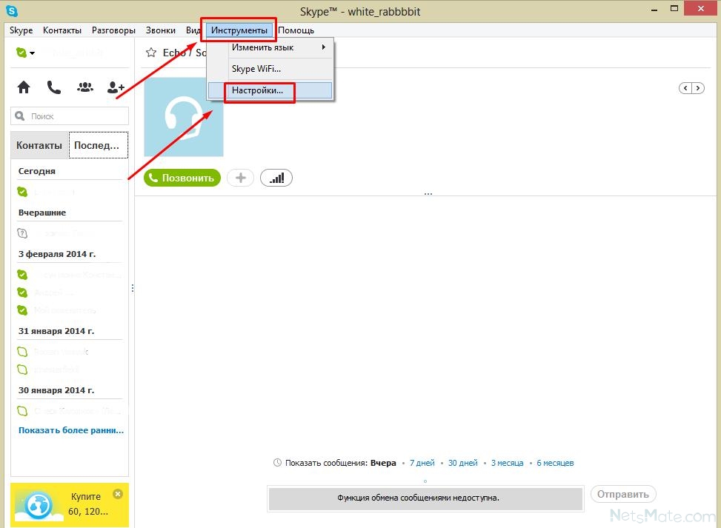
Task: Click the Отправить send button
Action: click(623, 495)
